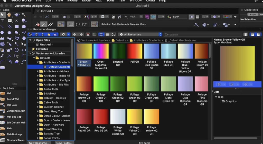Select the Pan hand tool
This screenshot has width=263, height=144.
(9, 15)
